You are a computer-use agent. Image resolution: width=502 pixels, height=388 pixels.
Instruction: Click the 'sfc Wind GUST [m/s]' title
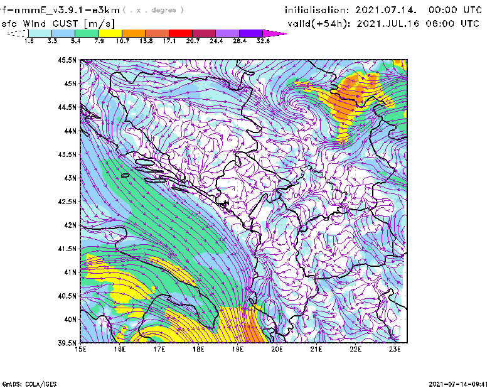tap(58, 24)
